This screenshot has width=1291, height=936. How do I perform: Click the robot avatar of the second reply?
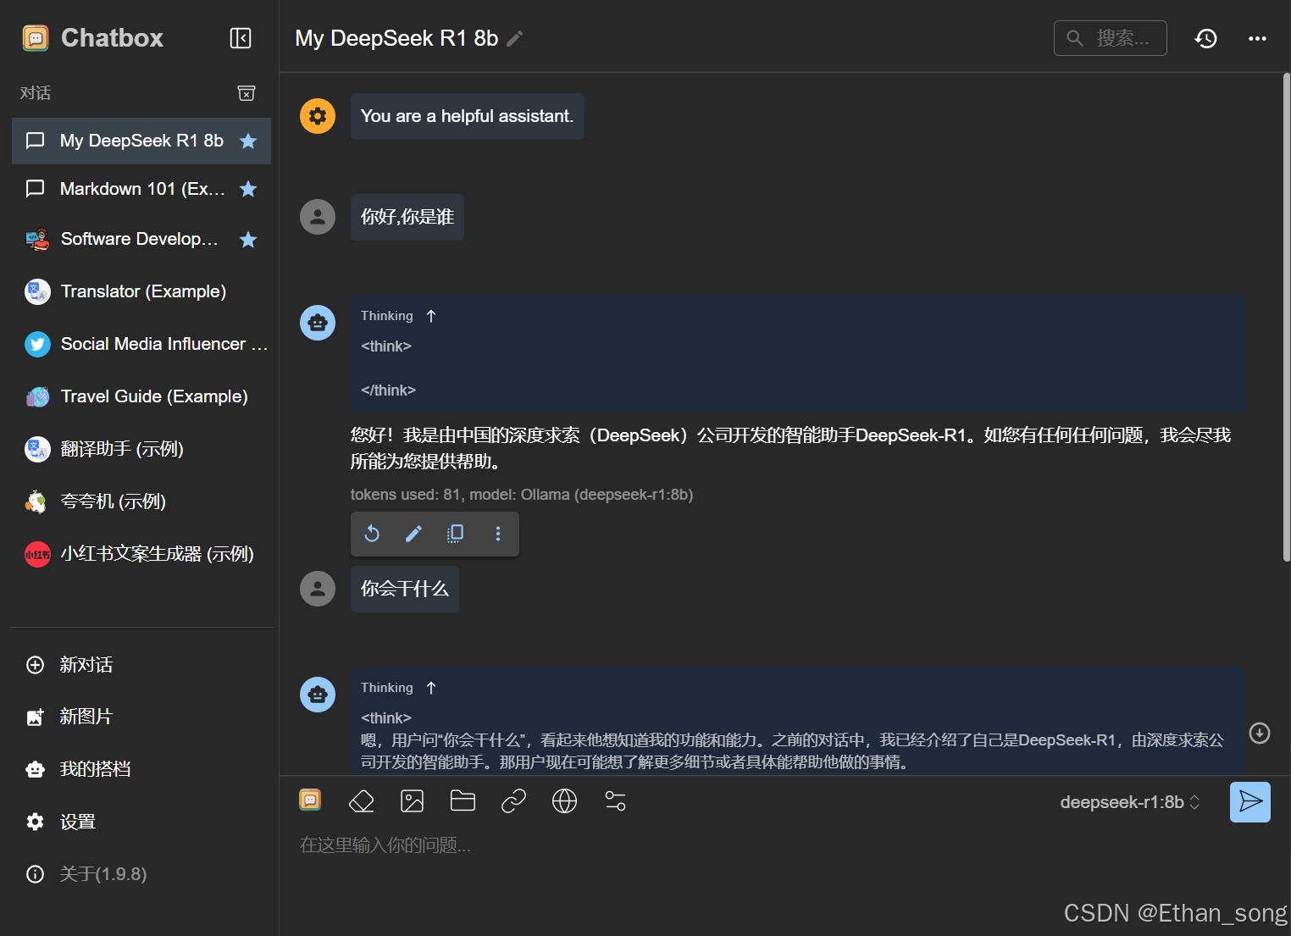pyautogui.click(x=318, y=695)
